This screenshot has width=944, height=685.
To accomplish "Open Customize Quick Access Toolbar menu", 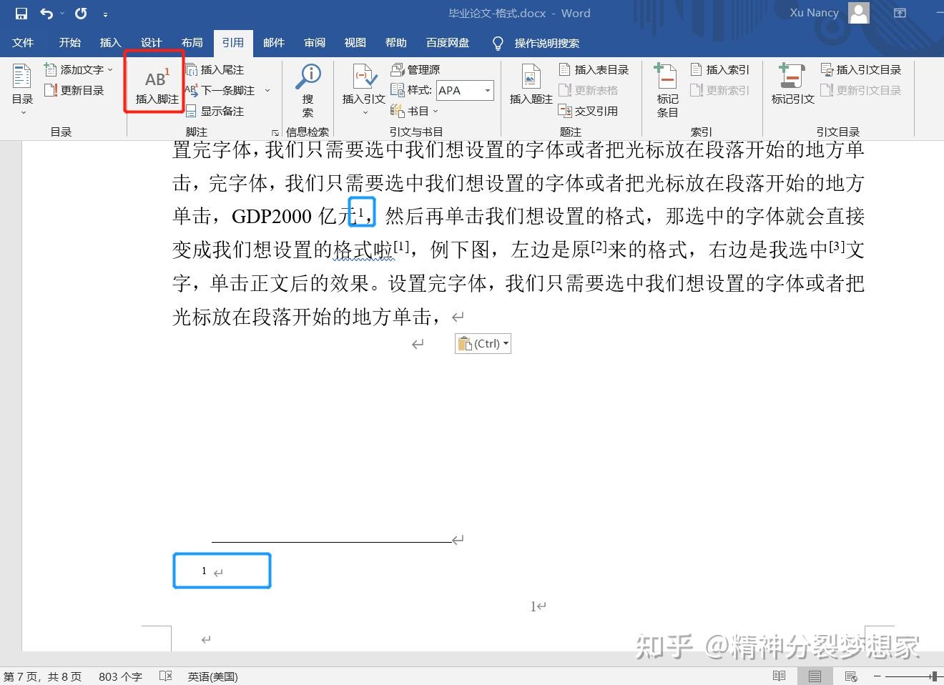I will [x=105, y=14].
